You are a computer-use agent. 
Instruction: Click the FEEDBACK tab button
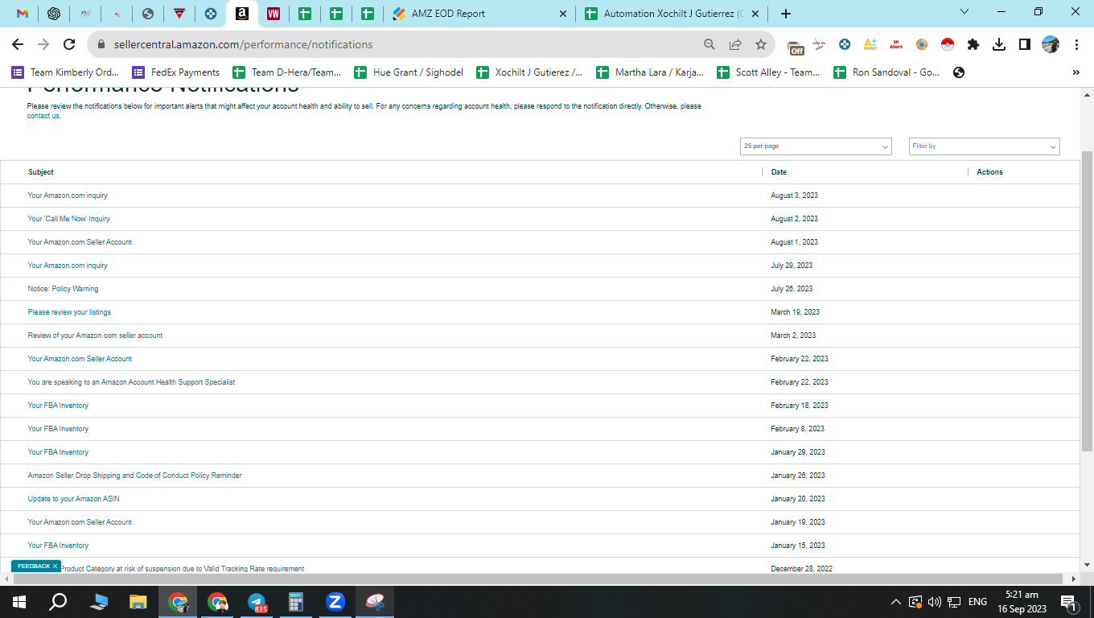click(x=36, y=566)
